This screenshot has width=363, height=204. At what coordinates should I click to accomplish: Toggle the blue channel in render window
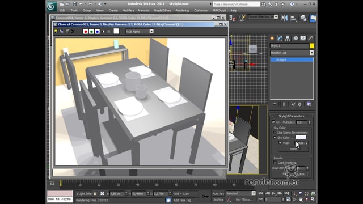(x=97, y=32)
